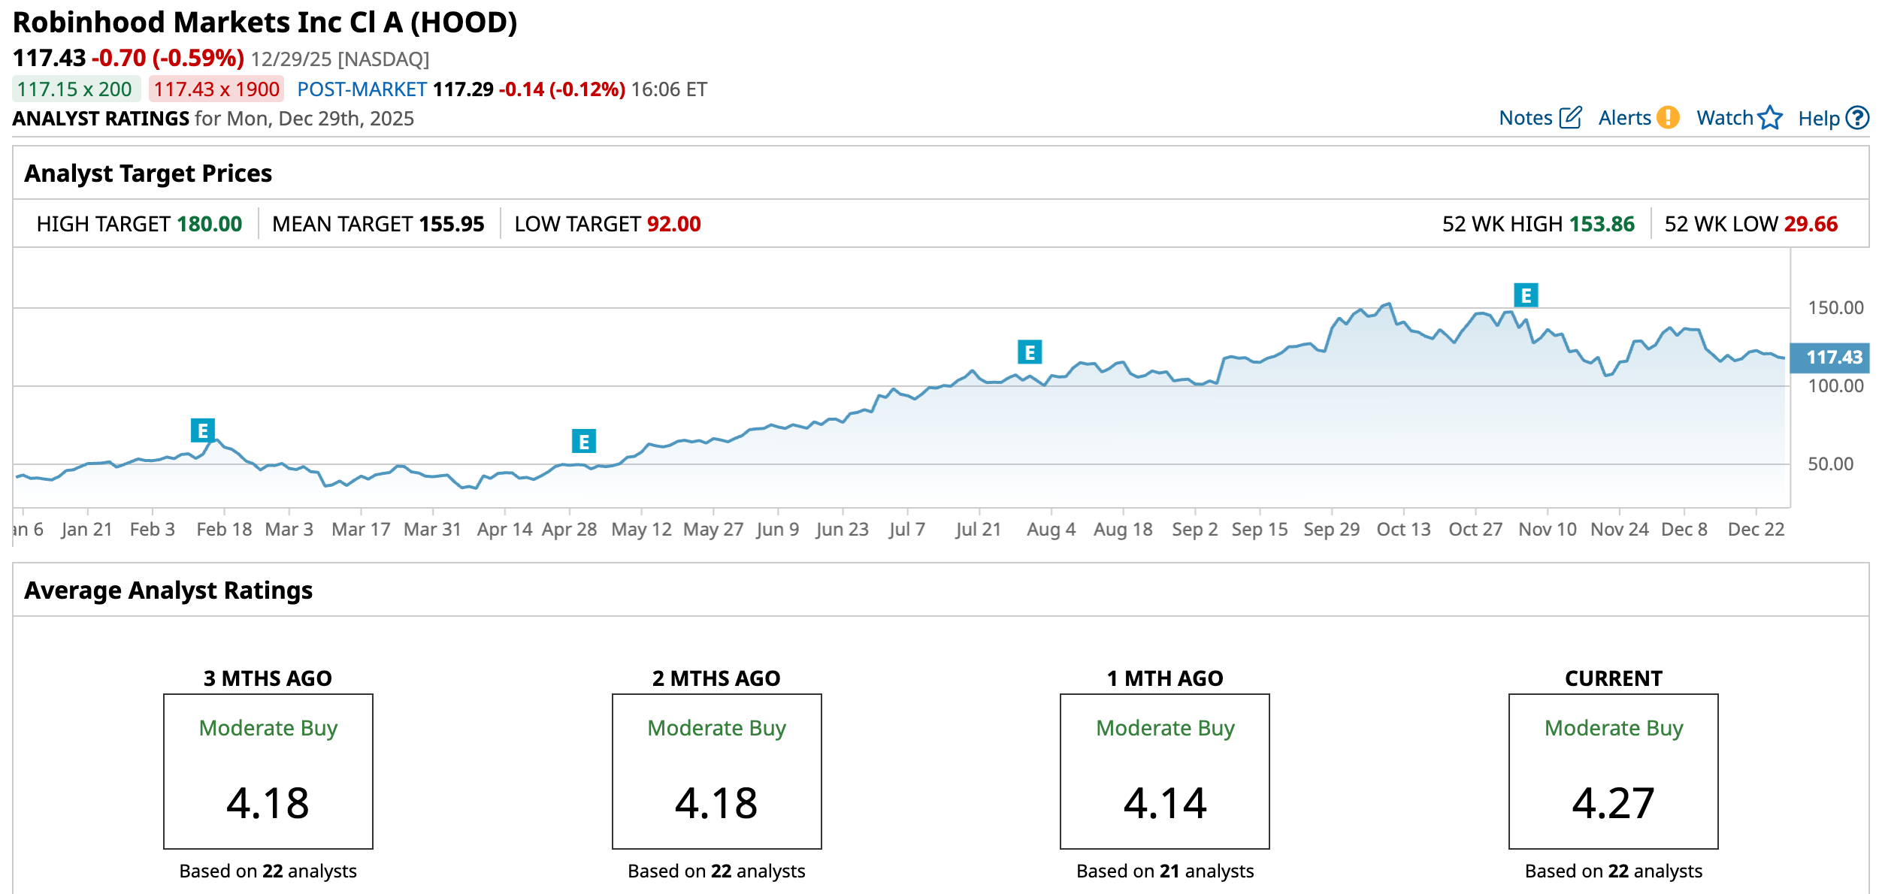
Task: Click the 2 MTHS AGO rating box
Action: tap(716, 772)
